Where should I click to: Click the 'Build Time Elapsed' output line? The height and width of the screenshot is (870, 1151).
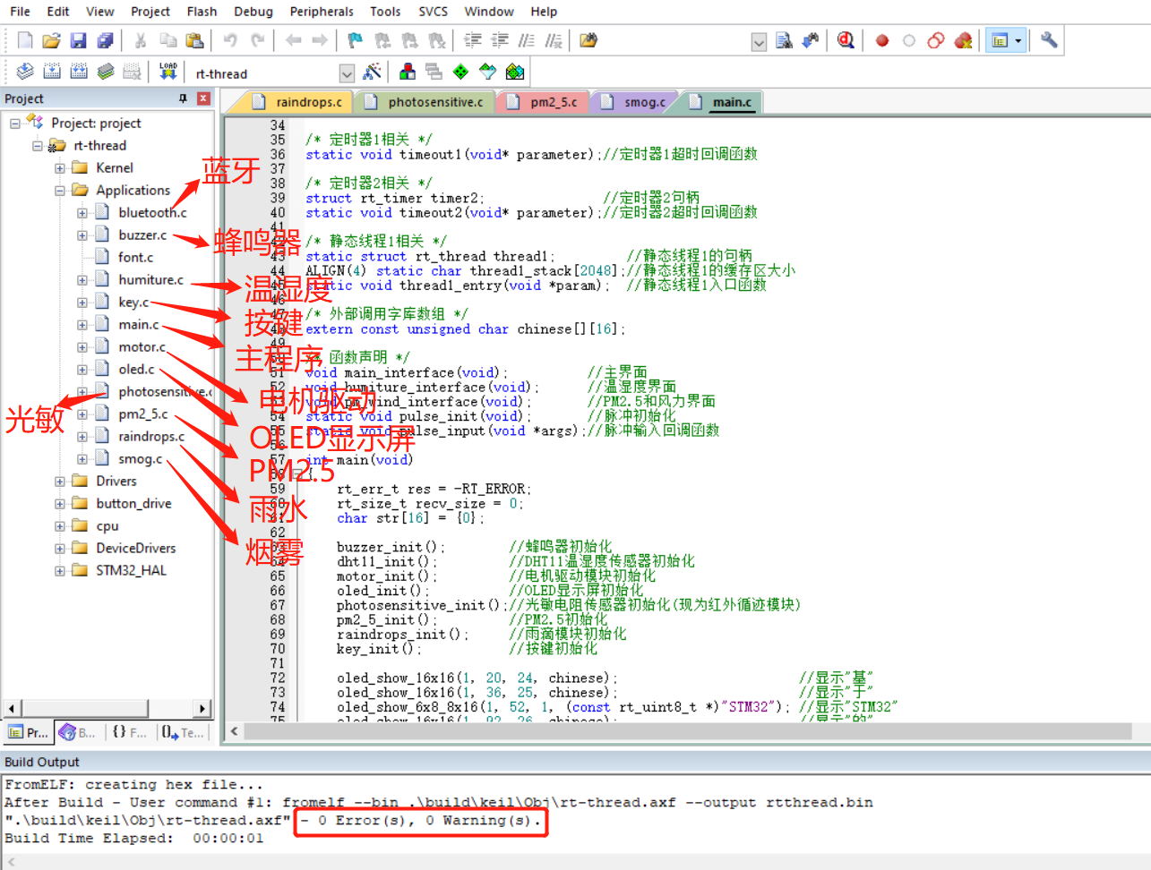(134, 839)
